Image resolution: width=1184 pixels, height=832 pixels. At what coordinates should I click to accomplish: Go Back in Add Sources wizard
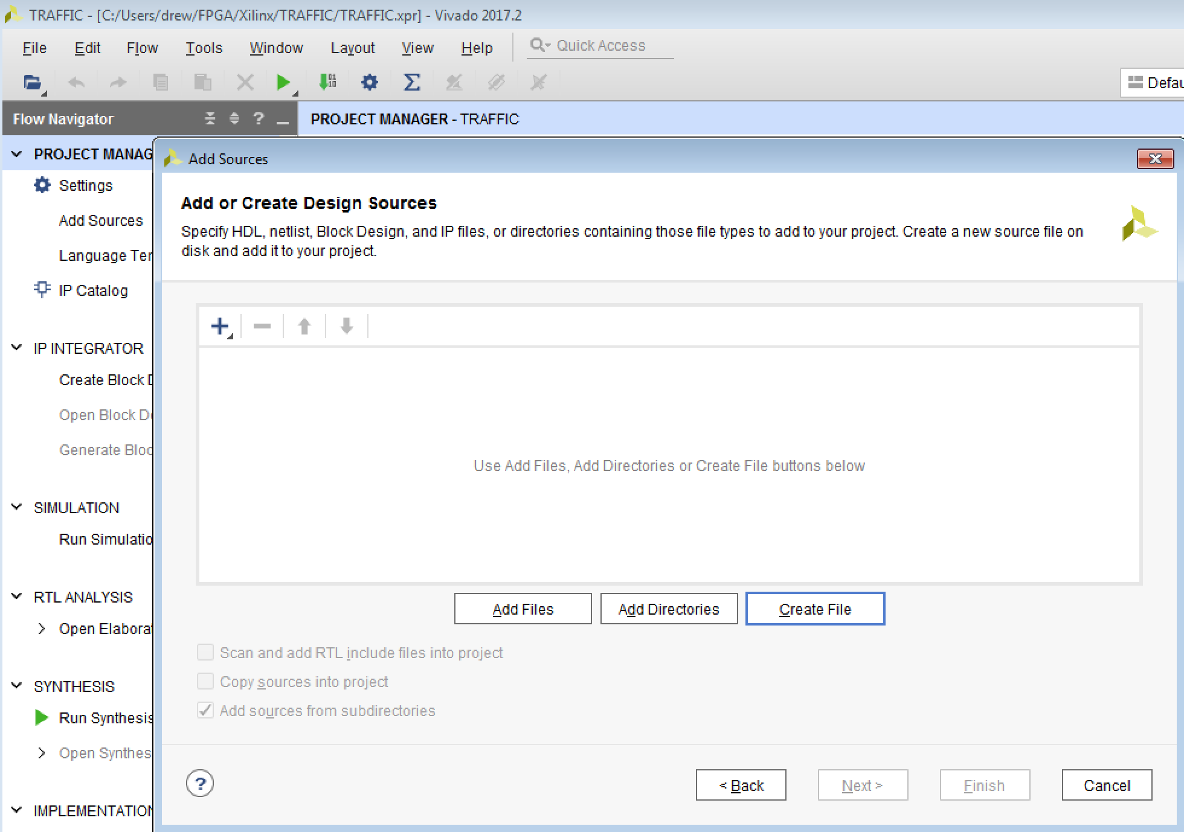point(741,785)
